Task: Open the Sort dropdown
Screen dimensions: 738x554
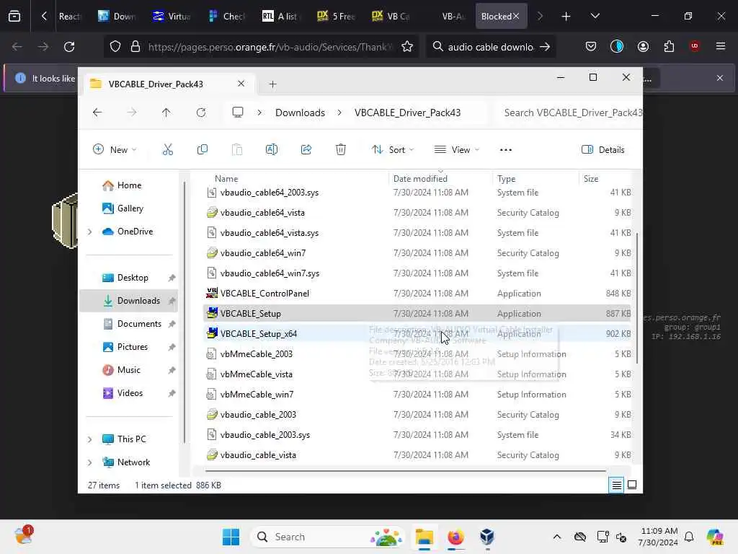Action: (393, 150)
